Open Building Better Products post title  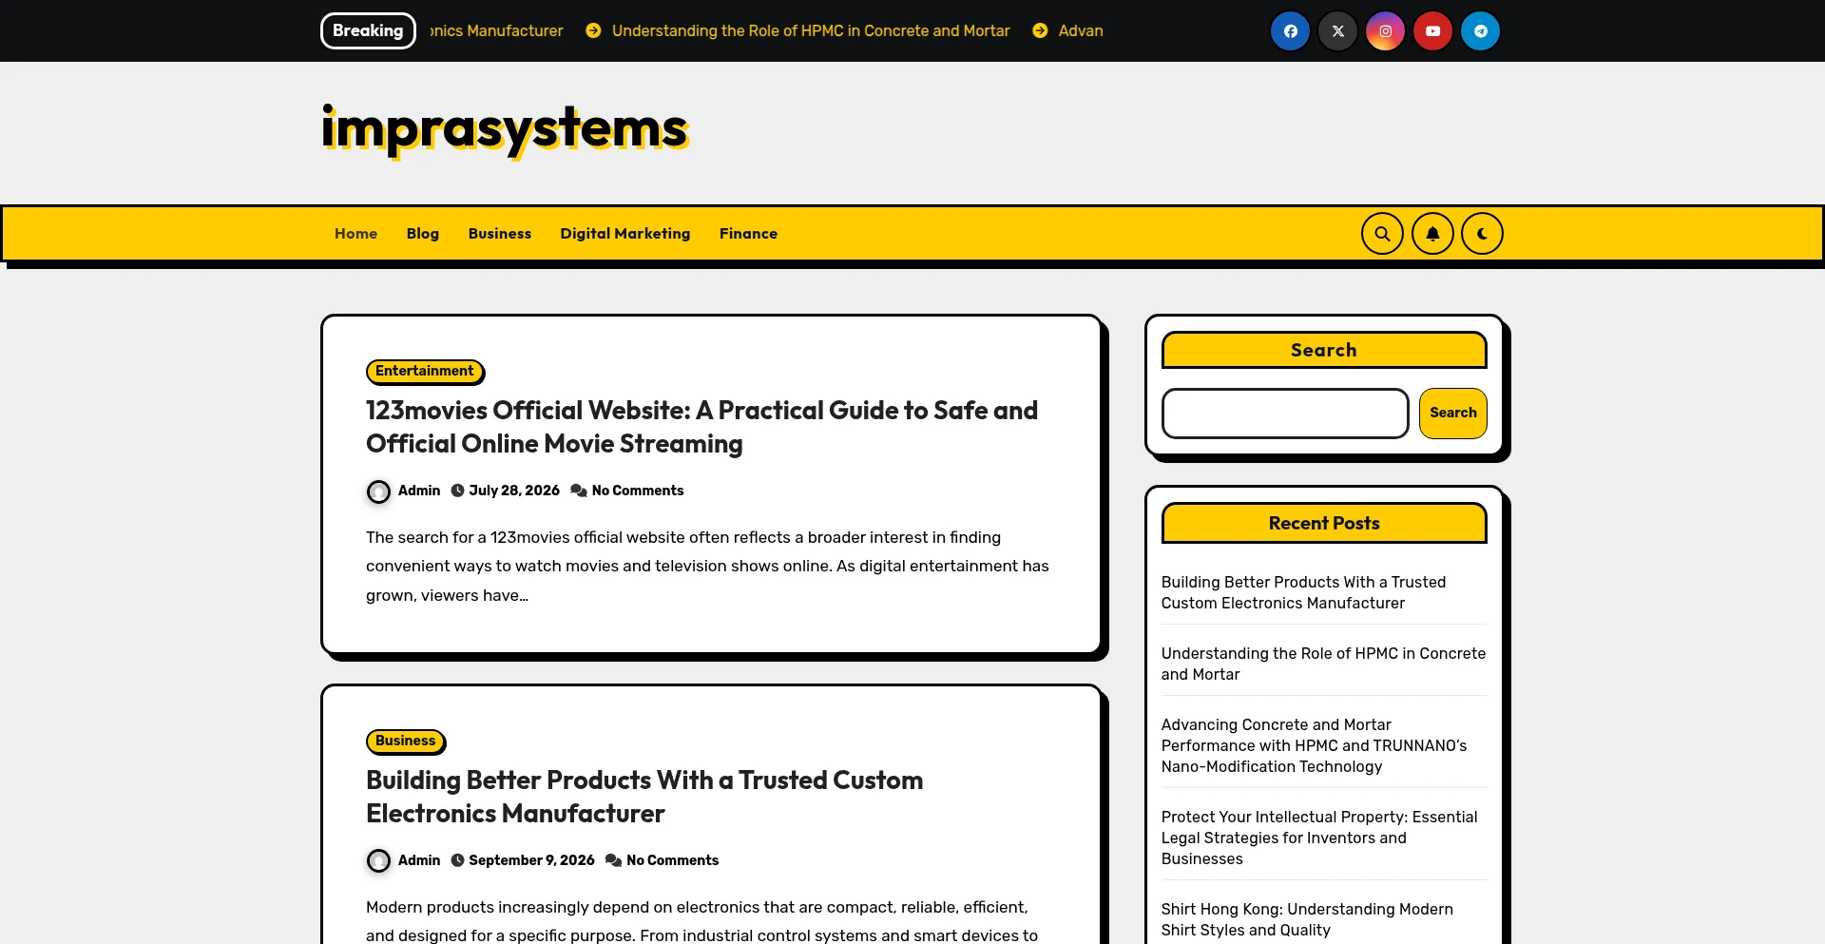tap(644, 797)
